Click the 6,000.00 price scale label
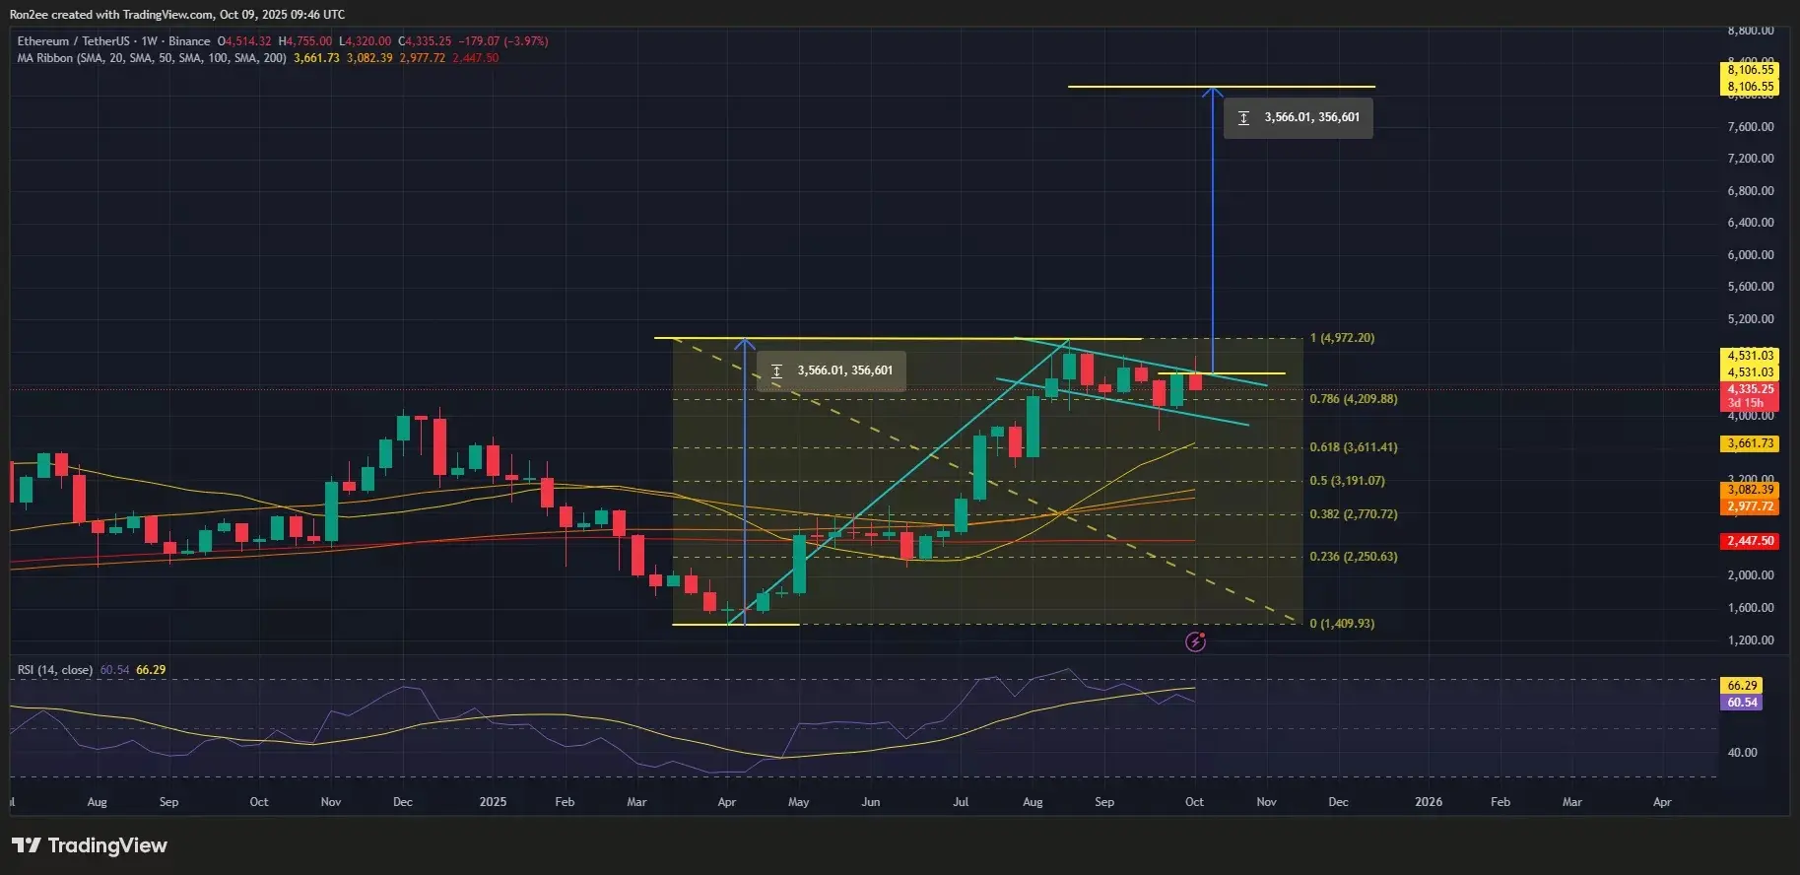The height and width of the screenshot is (875, 1800). pos(1751,255)
